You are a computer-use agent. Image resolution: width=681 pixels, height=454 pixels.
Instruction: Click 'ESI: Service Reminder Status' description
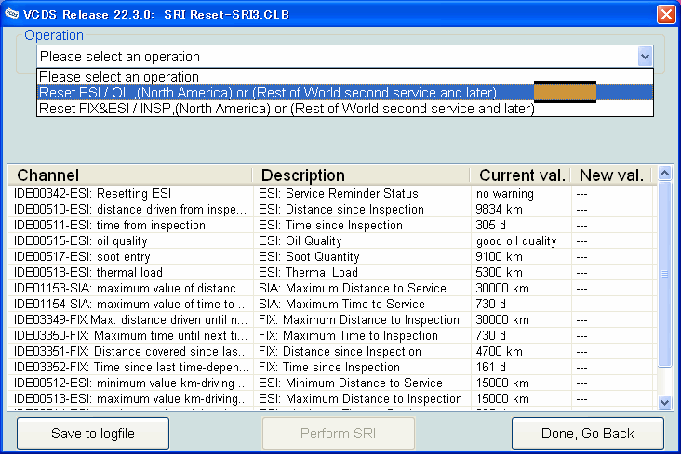pos(339,193)
